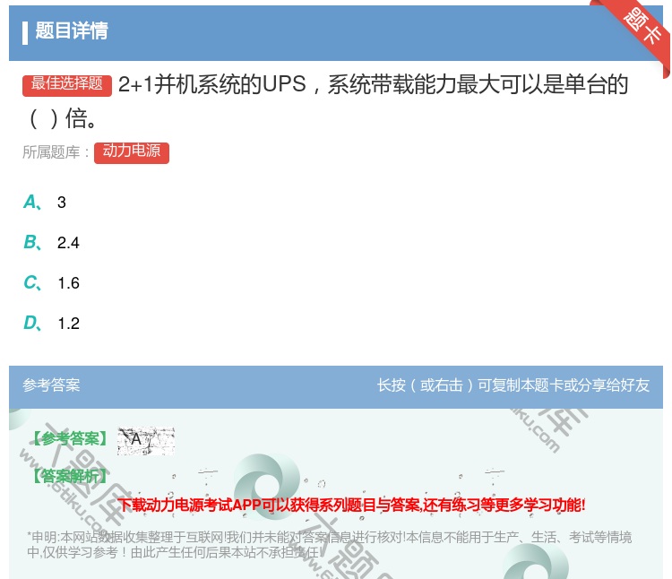This screenshot has width=672, height=579.
Task: Select the 最佳选择题 question type badge
Action: 67,84
